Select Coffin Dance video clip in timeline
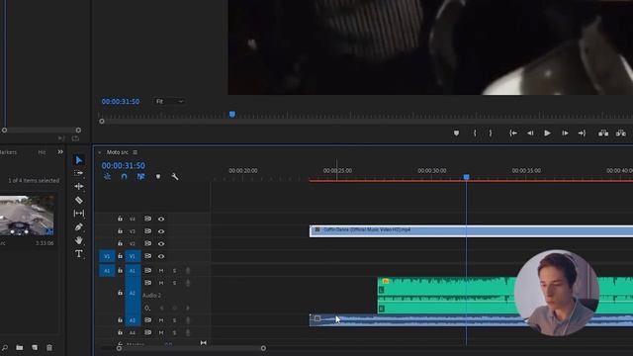This screenshot has width=633, height=356. [x=471, y=230]
